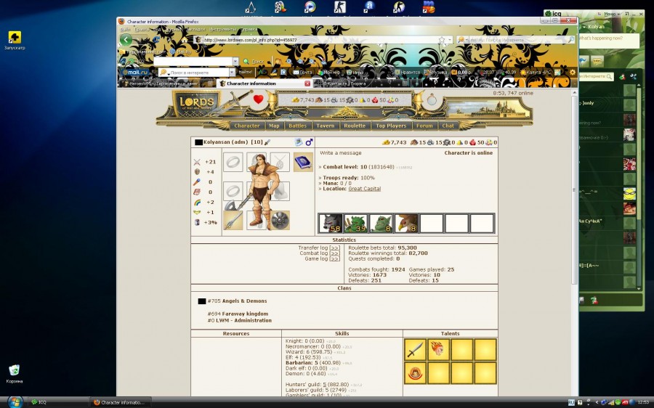The width and height of the screenshot is (654, 408).
Task: Click the page vertical scrollbar
Action: 574,189
